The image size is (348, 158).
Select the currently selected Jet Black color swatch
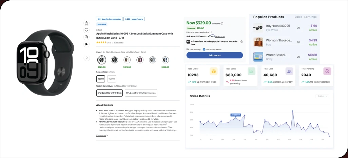[x=102, y=60]
